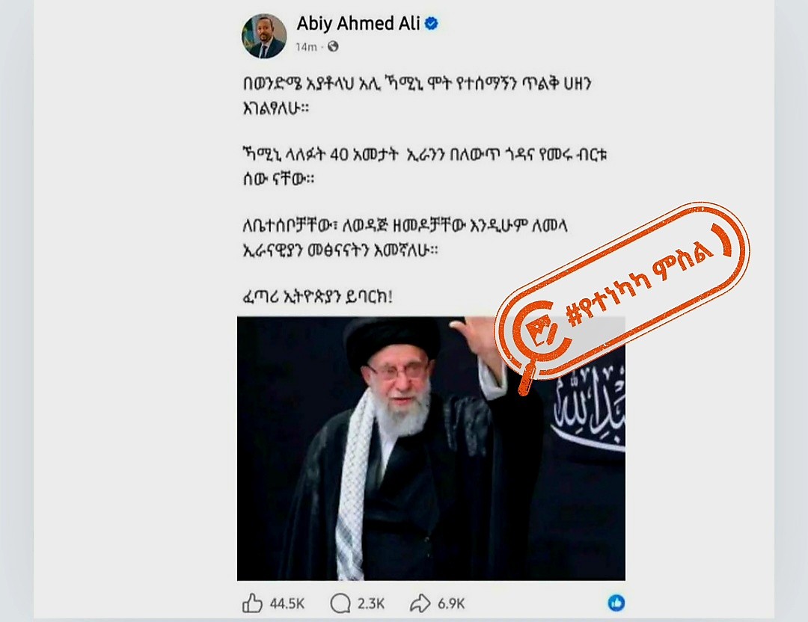
Task: Like the post with thumbs-up icon
Action: (x=253, y=603)
